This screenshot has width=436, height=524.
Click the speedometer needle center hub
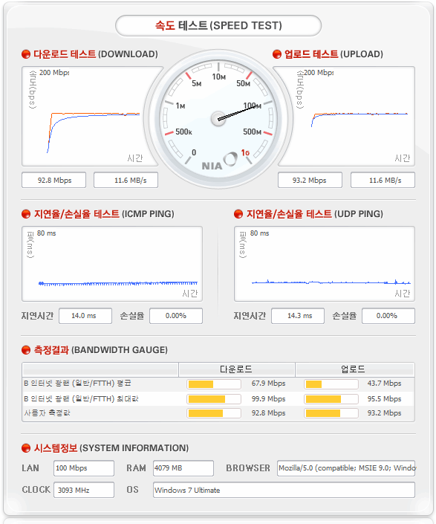(218, 119)
